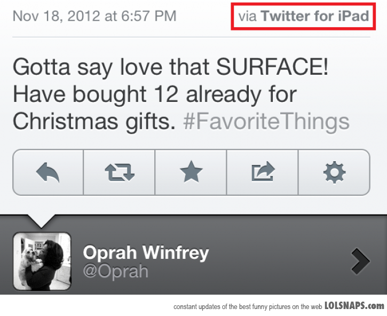Click the "Twitter for iPad" source link

pyautogui.click(x=315, y=16)
